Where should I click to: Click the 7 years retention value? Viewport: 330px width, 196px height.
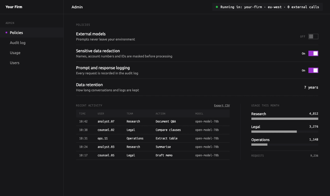pos(311,87)
